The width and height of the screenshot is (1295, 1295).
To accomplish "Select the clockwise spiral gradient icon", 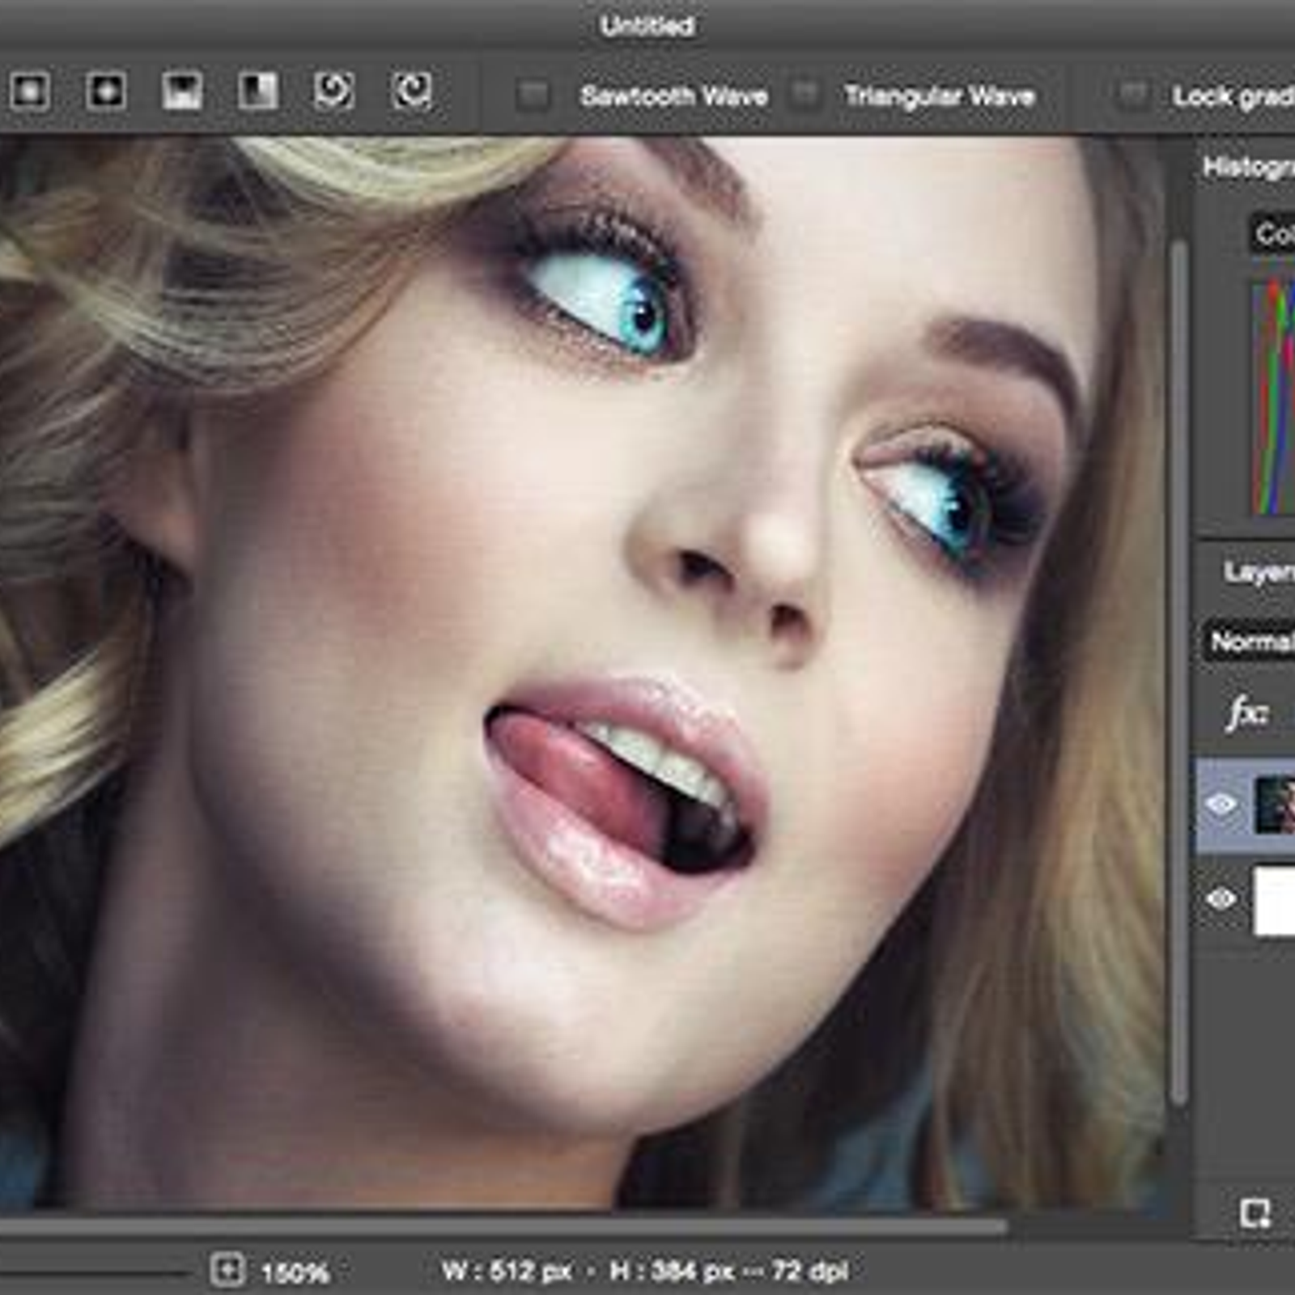I will coord(334,91).
